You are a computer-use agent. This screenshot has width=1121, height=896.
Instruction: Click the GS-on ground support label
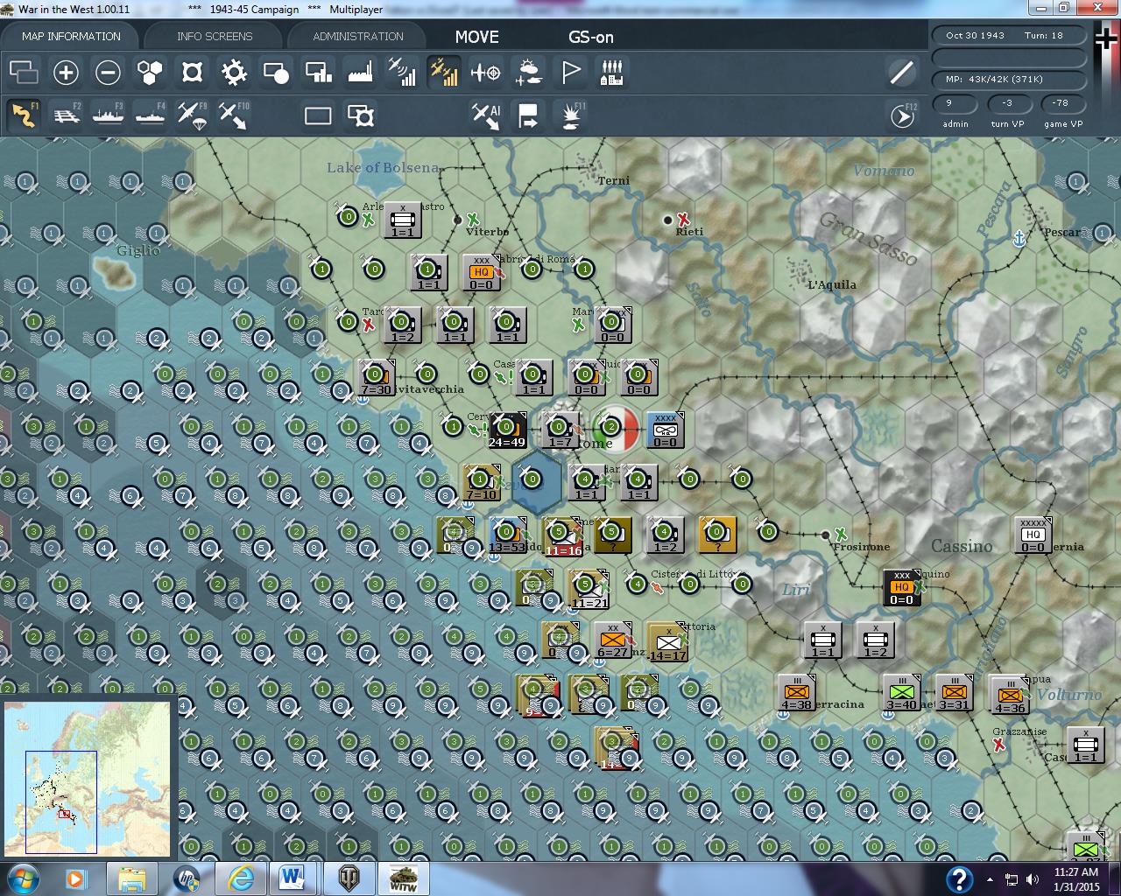[x=591, y=37]
